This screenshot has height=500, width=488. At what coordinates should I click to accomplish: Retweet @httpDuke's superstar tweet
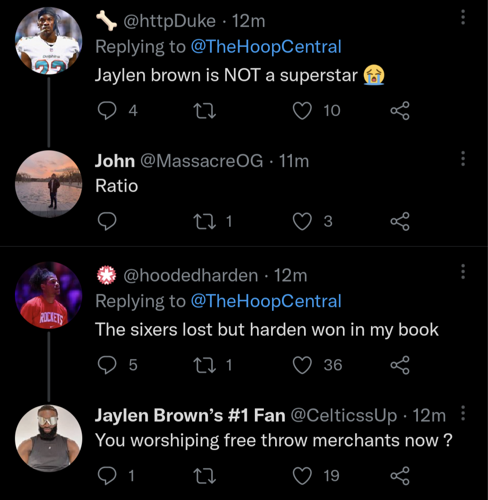204,110
